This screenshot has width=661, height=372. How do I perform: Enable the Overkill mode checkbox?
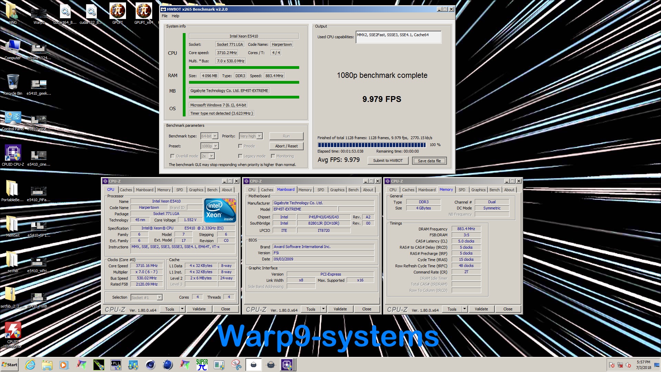tap(172, 156)
